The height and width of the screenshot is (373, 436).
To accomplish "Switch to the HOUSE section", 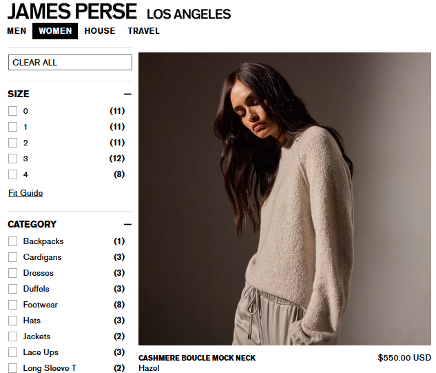I will click(x=100, y=31).
